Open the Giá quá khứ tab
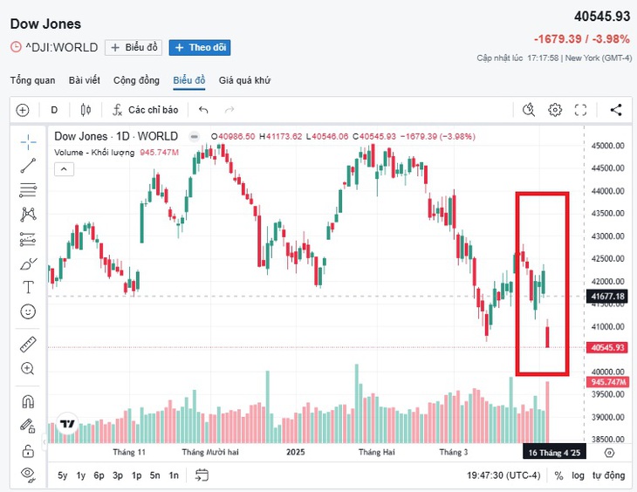637x492 pixels. (x=244, y=80)
